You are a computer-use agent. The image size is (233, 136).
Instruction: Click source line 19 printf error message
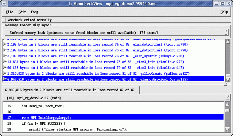pyautogui.click(x=113, y=129)
